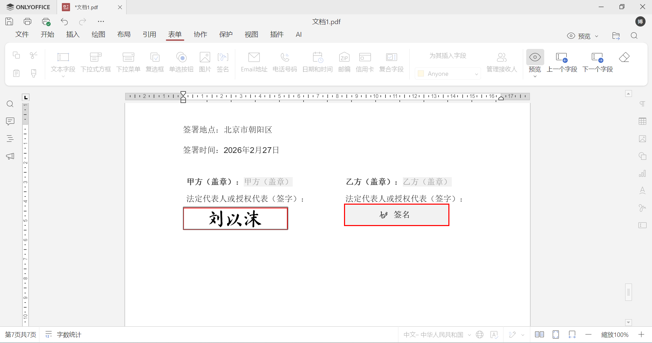The image size is (652, 343).
Task: Switch to the 保护 ribbon tab
Action: coord(226,34)
